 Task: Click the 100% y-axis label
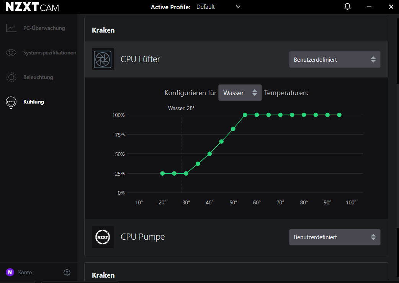[x=119, y=115]
